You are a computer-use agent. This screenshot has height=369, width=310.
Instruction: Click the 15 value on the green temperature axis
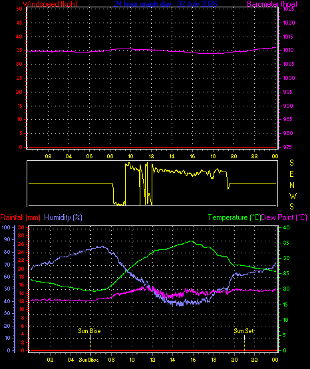286,305
